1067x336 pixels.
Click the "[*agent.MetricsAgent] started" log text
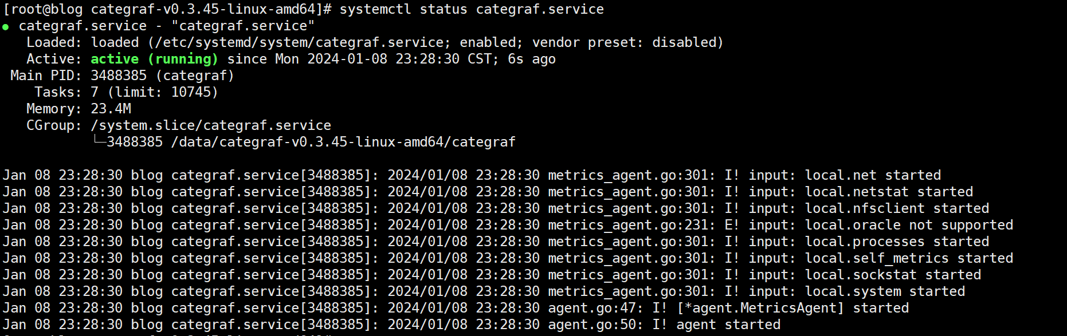point(793,308)
